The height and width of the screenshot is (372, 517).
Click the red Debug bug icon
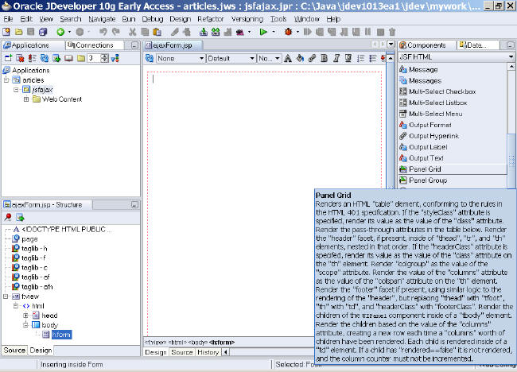(x=289, y=32)
